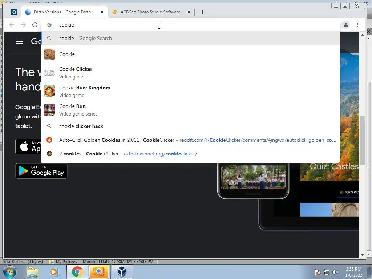Screen dimensions: 372x279
Task: Open the reddit Auto-Click Golden Cookies suggestion
Action: pyautogui.click(x=190, y=140)
